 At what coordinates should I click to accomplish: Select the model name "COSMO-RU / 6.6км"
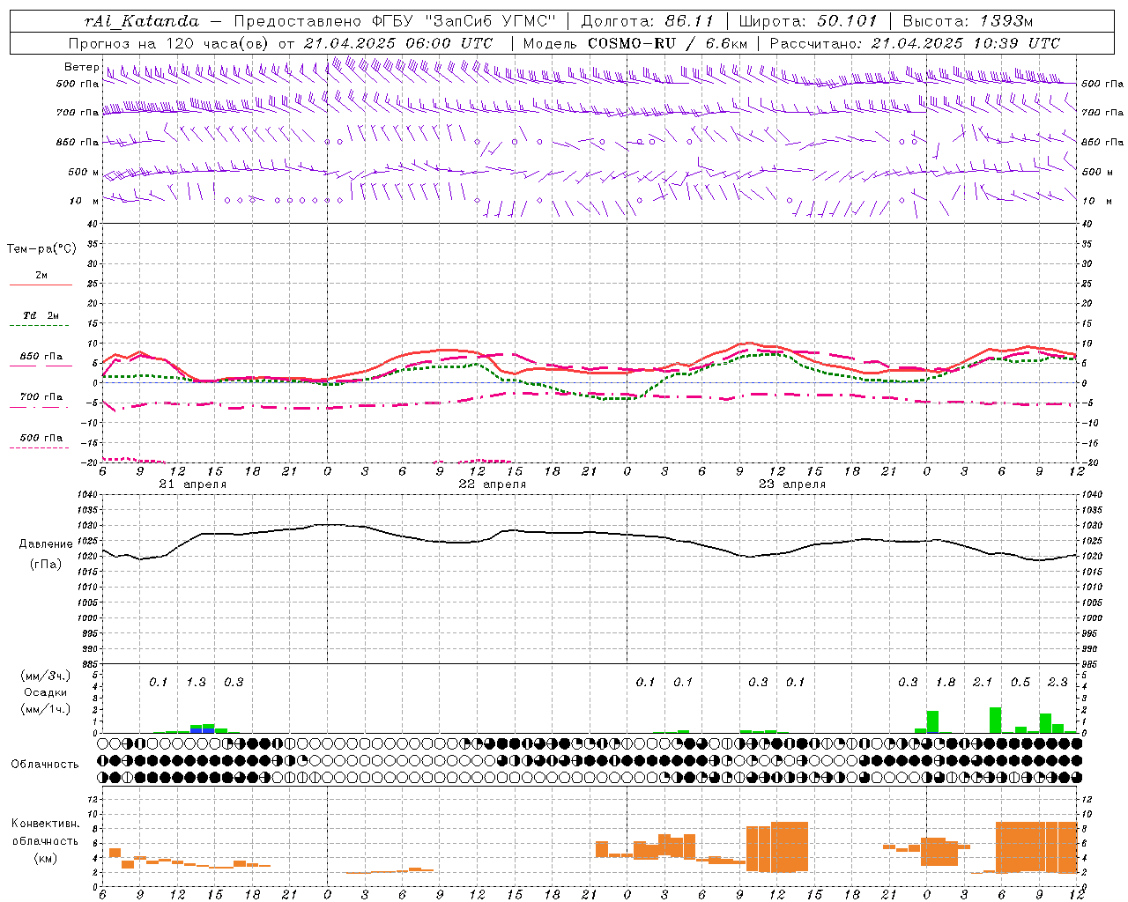[668, 43]
